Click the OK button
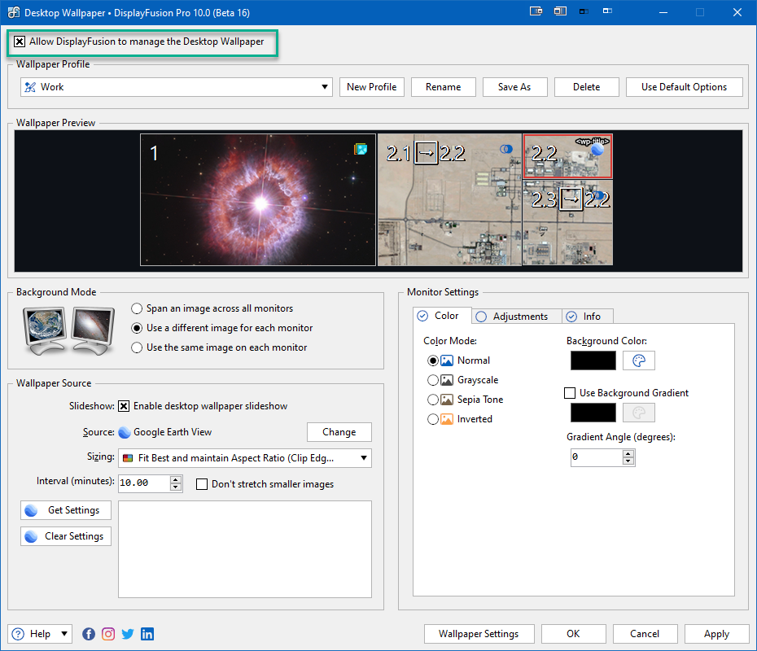Image resolution: width=757 pixels, height=651 pixels. click(574, 634)
